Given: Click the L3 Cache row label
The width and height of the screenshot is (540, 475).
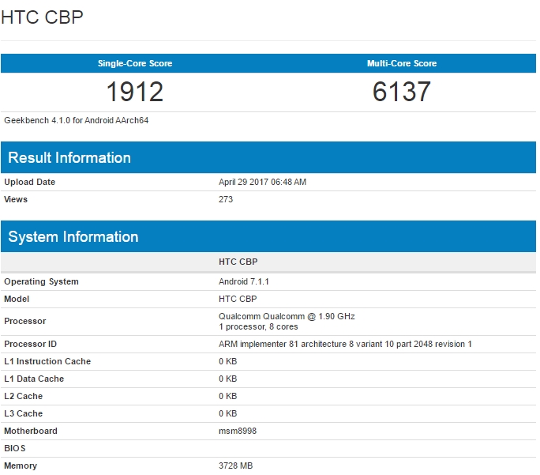Looking at the screenshot, I should point(24,413).
